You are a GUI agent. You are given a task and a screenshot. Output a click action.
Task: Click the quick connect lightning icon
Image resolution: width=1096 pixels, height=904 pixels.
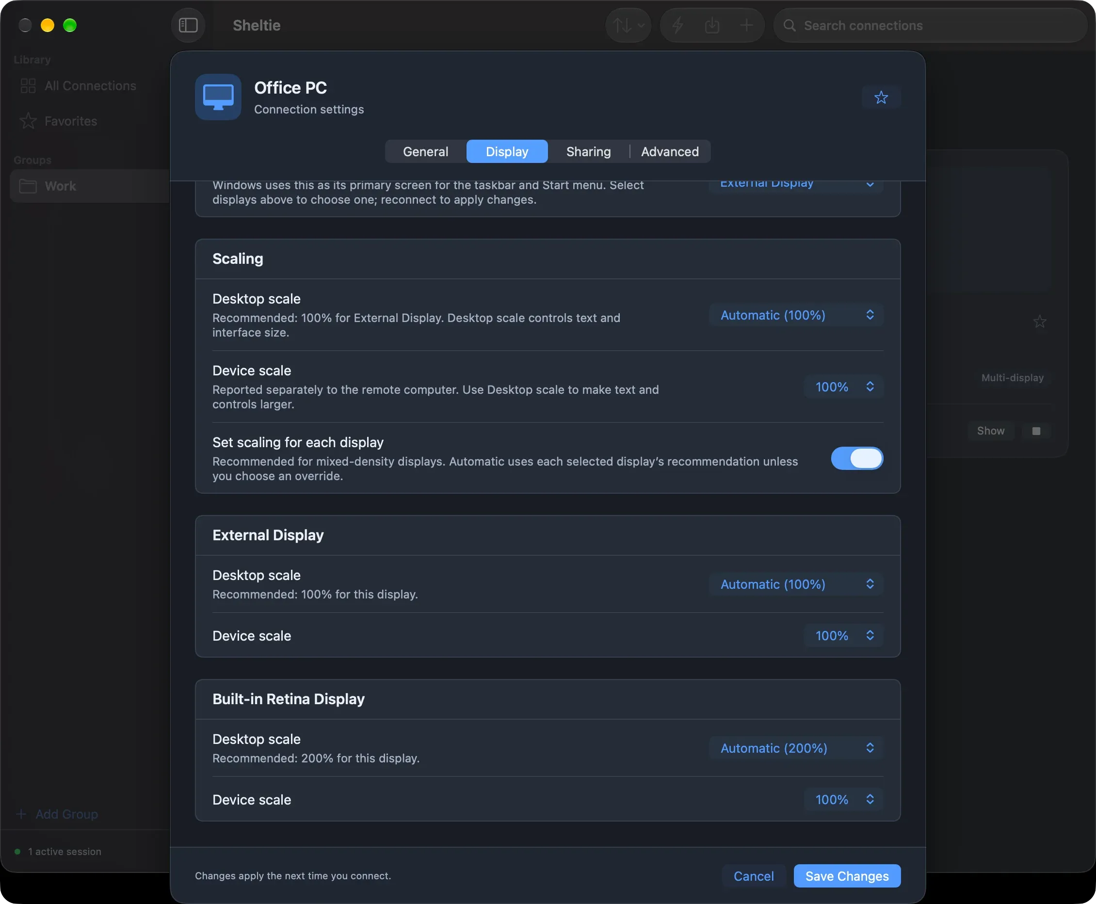[677, 25]
